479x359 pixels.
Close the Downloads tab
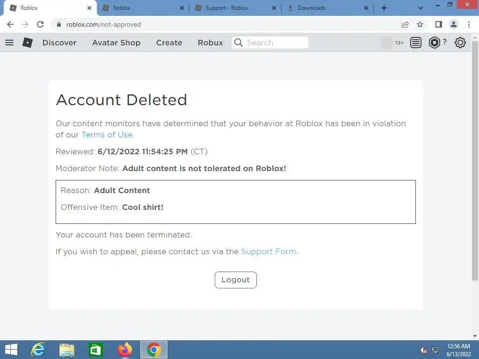[366, 8]
